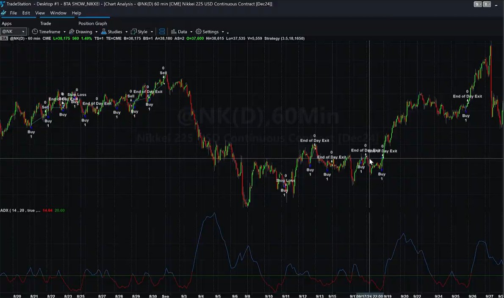Switch to the Apps tab
Screen dimensions: 504x298
pyautogui.click(x=6, y=23)
